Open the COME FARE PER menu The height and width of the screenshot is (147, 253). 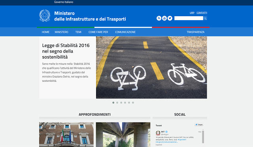tap(98, 32)
